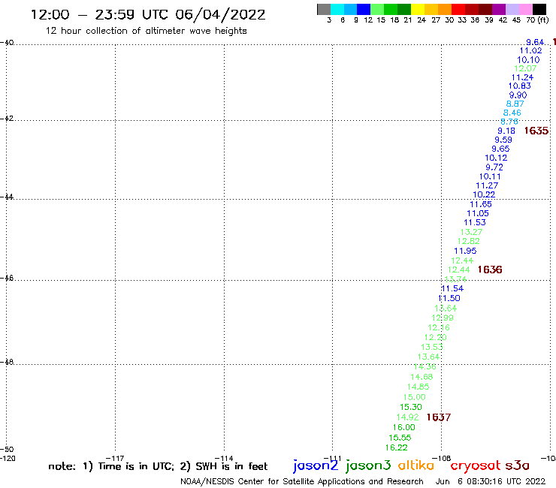The height and width of the screenshot is (488, 556).
Task: Click the bright red legend swatch
Action: coord(458,9)
